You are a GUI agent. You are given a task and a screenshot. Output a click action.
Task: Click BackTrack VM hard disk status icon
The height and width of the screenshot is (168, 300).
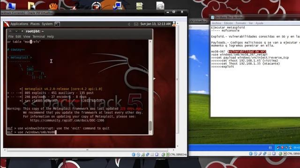[x=134, y=154]
